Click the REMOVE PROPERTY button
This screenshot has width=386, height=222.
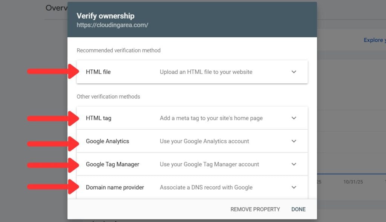255,209
